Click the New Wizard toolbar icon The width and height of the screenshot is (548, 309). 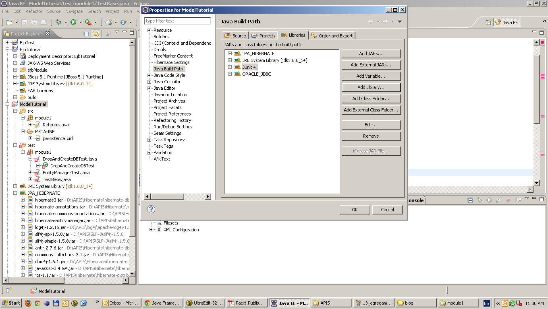pyautogui.click(x=10, y=22)
